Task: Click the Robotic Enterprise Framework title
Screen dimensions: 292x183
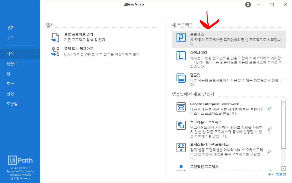Action: pyautogui.click(x=214, y=104)
